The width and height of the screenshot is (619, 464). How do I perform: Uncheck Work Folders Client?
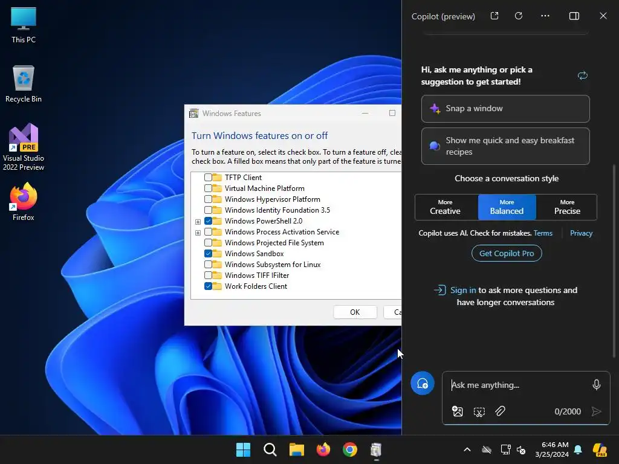(208, 286)
